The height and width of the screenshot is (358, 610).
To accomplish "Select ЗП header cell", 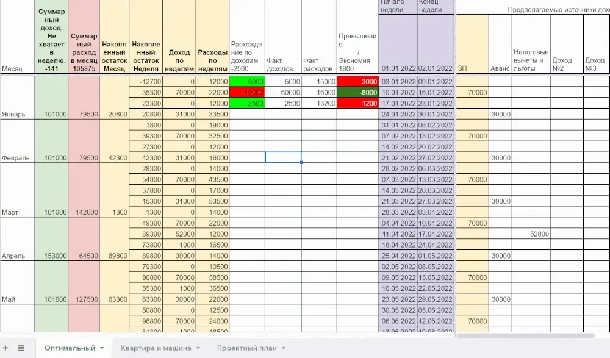I will point(472,43).
